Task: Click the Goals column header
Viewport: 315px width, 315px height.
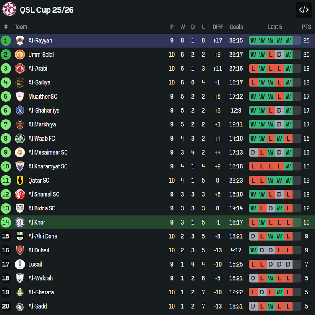Action: 236,27
